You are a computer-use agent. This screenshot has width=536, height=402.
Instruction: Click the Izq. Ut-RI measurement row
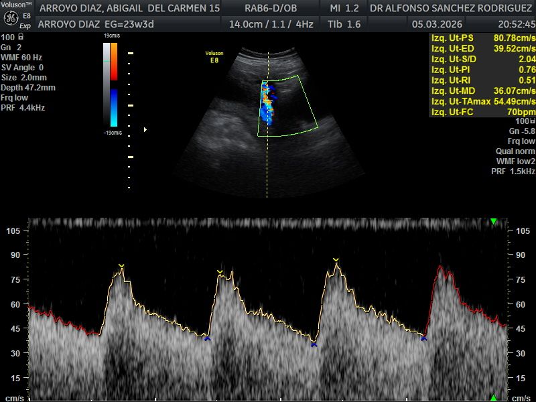(x=482, y=80)
